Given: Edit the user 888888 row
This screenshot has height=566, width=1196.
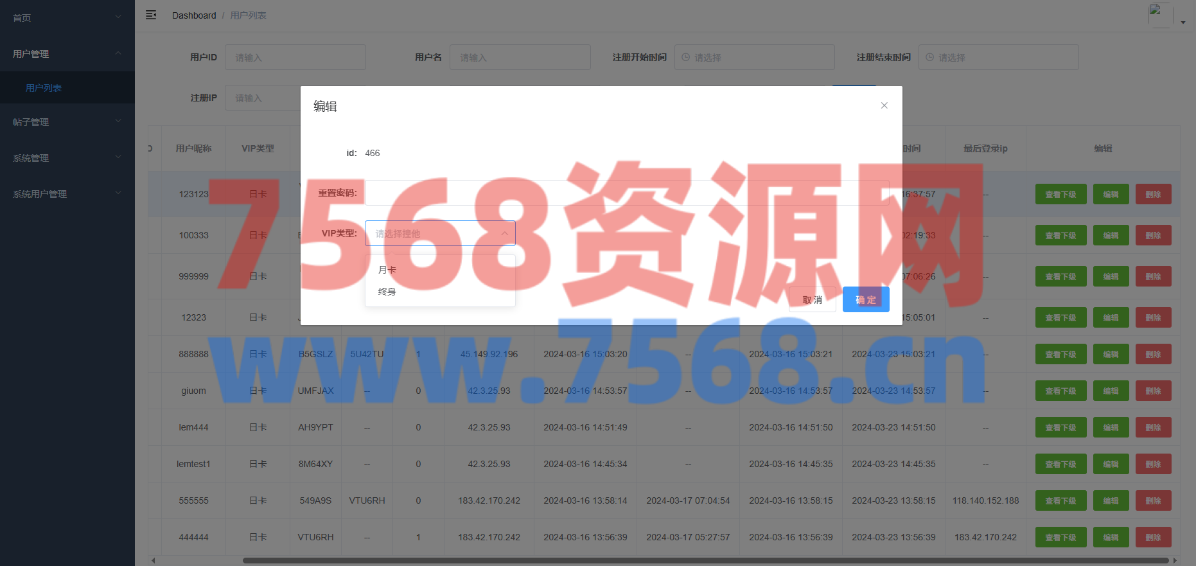Looking at the screenshot, I should (x=1111, y=354).
